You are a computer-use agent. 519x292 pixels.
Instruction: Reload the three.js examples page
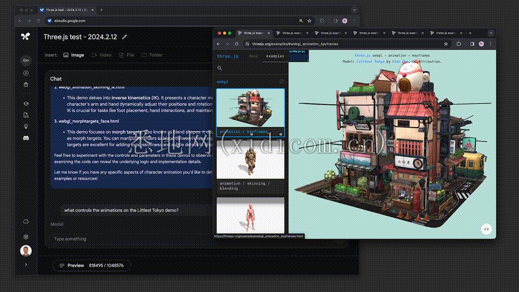click(x=236, y=44)
